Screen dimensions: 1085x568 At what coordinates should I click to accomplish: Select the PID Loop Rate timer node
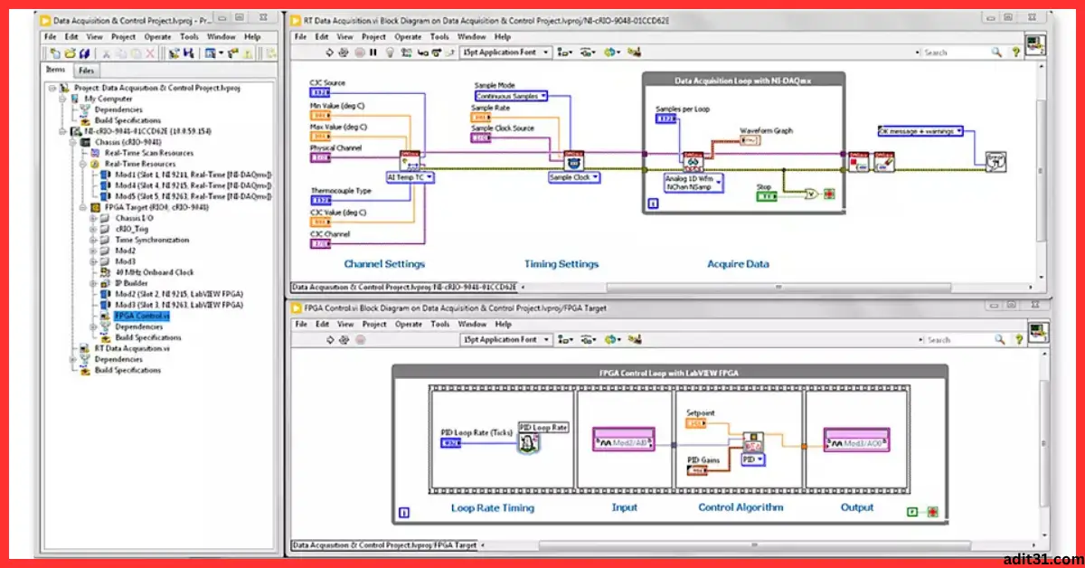coord(529,443)
